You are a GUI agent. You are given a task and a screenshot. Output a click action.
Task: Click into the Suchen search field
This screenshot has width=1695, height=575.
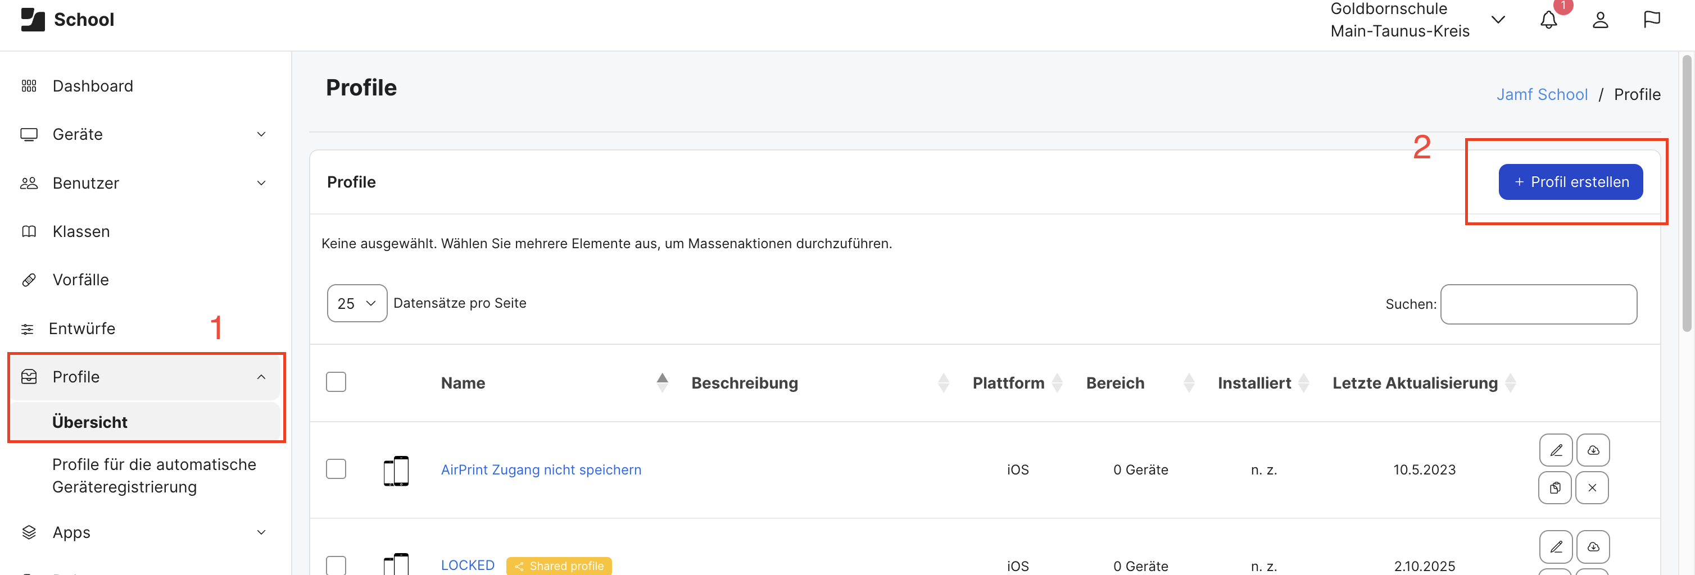(x=1538, y=304)
